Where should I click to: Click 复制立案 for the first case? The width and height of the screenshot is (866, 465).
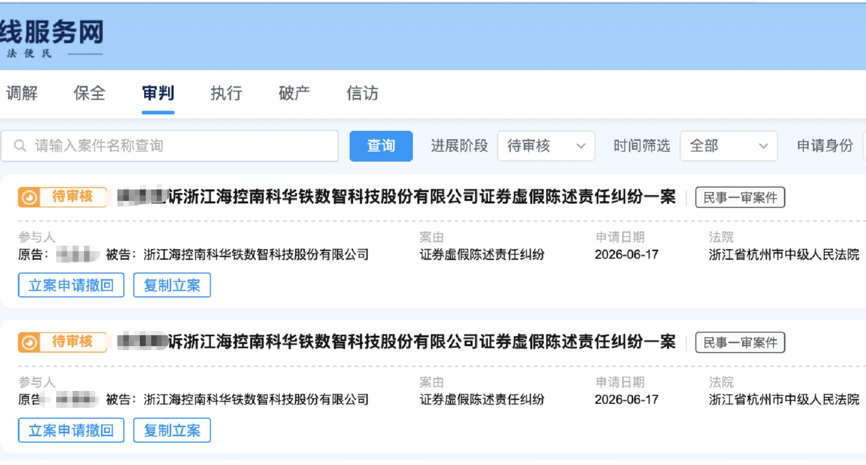point(172,285)
